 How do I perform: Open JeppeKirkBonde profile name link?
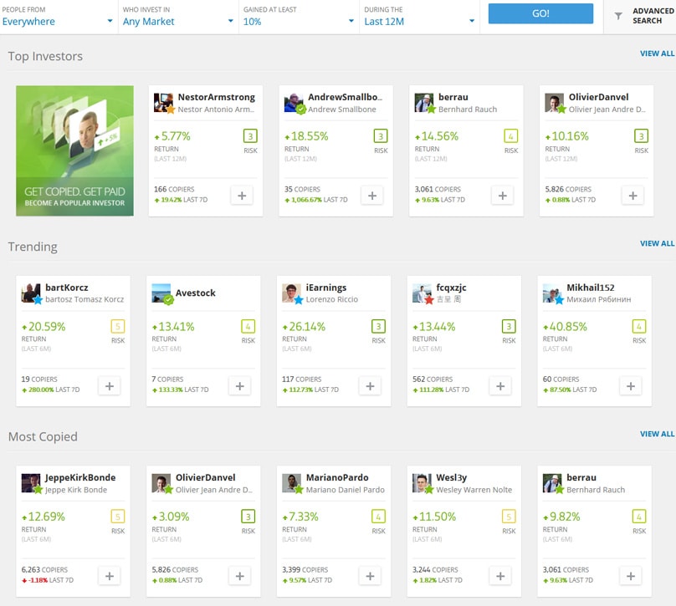[x=80, y=477]
